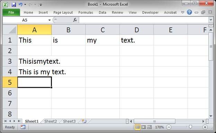216x133 pixels.
Task: Expand the formula bar with the chevron
Action: point(211,20)
